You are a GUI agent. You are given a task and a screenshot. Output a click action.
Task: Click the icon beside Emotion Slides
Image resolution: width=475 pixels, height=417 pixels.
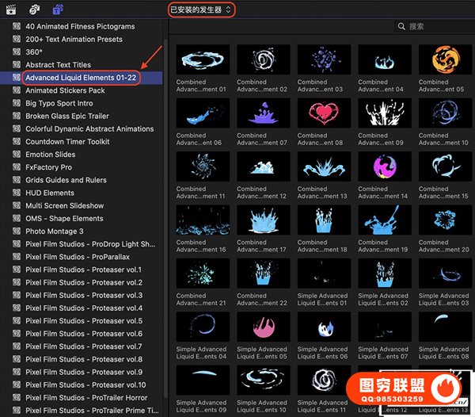coord(17,155)
